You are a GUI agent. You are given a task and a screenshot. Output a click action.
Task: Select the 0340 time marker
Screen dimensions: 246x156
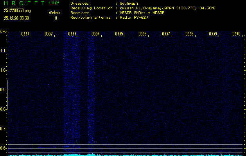coord(236,34)
